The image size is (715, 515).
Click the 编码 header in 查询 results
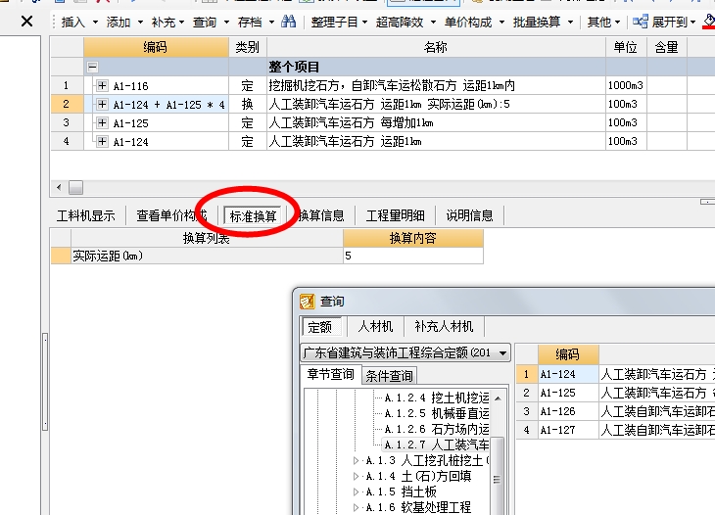(568, 354)
